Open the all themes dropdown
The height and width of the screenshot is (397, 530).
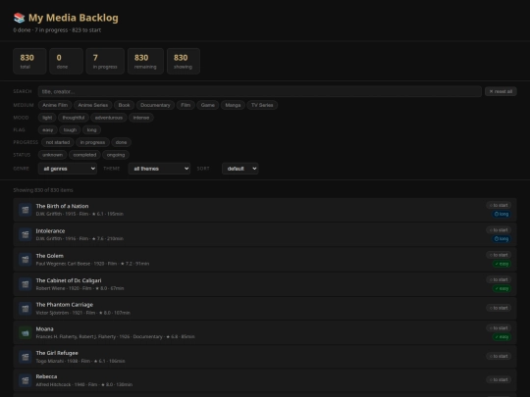159,169
